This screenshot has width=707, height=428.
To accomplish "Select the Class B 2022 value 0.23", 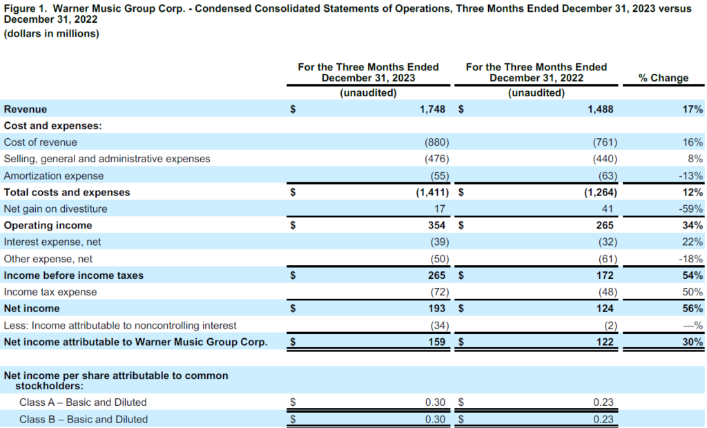I will click(x=603, y=420).
